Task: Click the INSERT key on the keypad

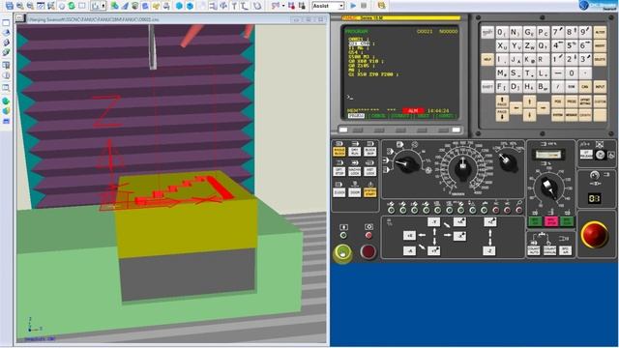Action: click(600, 45)
